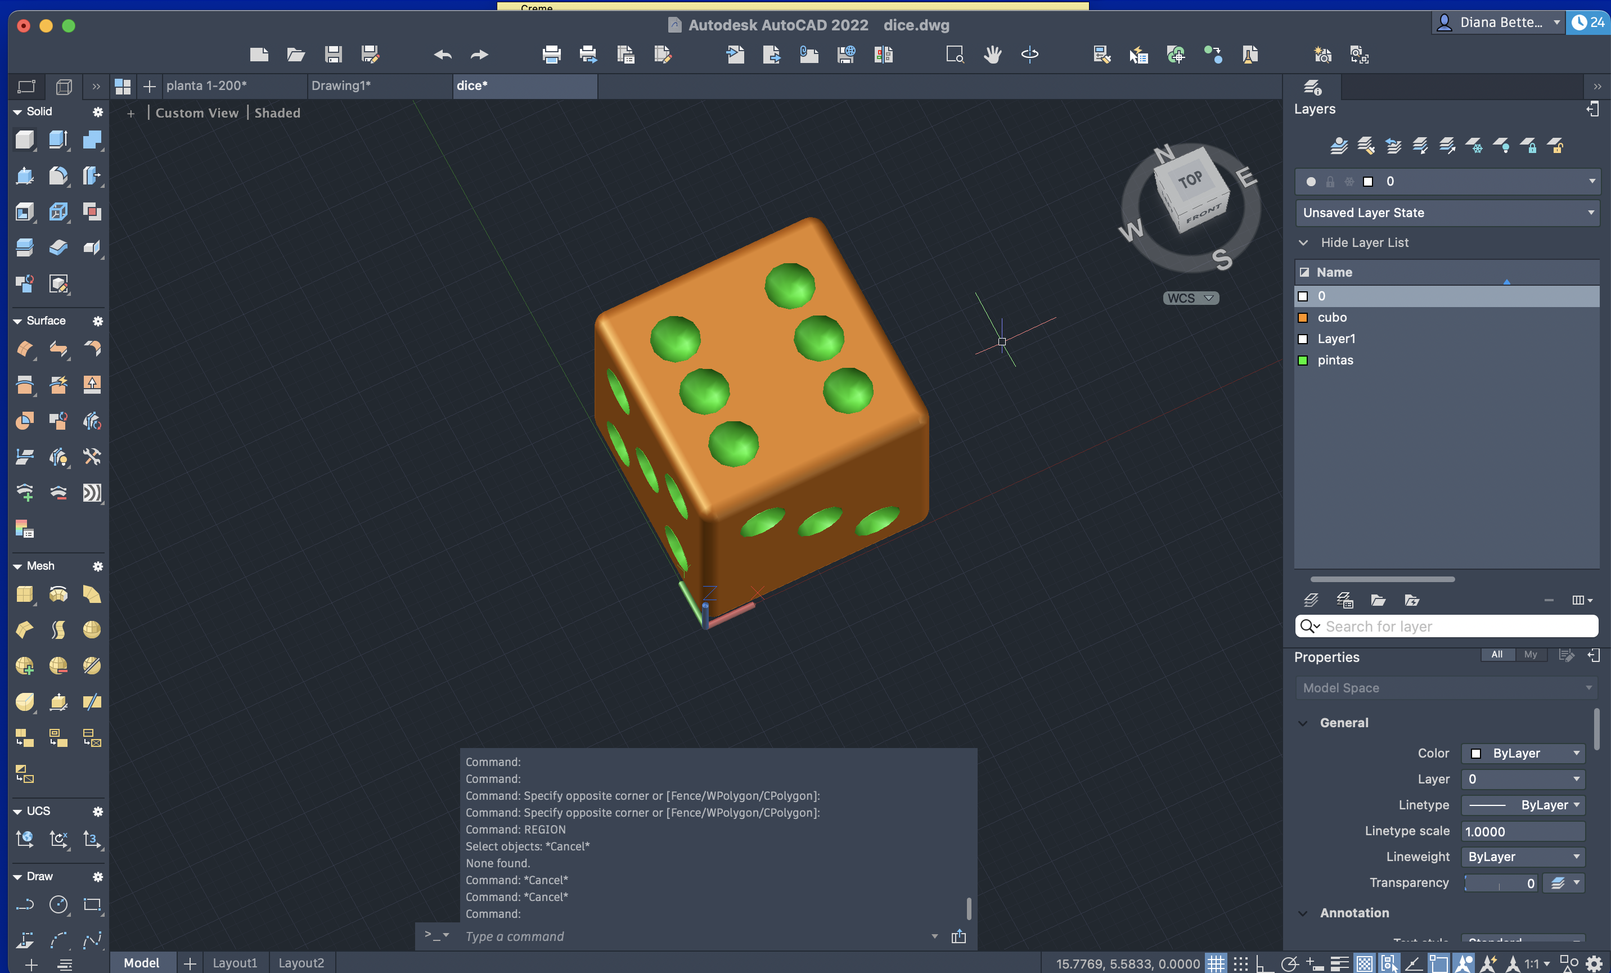This screenshot has height=973, width=1611.
Task: Collapse the Hide Layer List expander
Action: (x=1303, y=242)
